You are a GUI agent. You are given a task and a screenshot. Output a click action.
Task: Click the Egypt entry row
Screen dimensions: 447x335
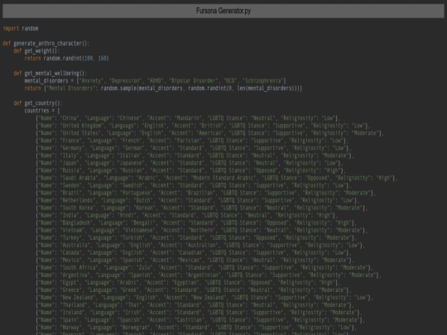click(188, 283)
